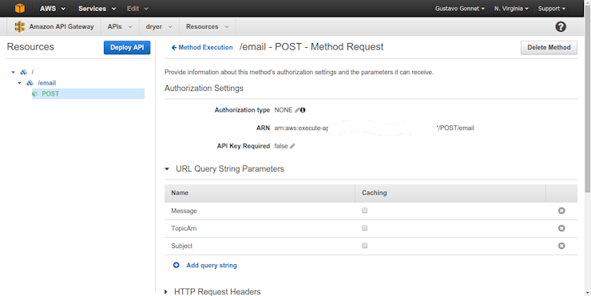Screen dimensions: 591x296
Task: Open the Support dropdown menu
Action: (552, 8)
